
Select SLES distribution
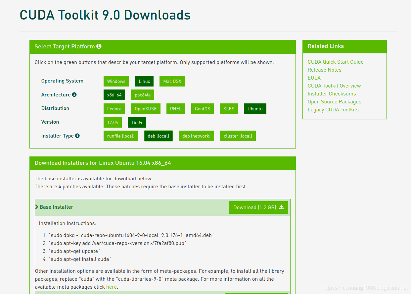click(x=229, y=109)
